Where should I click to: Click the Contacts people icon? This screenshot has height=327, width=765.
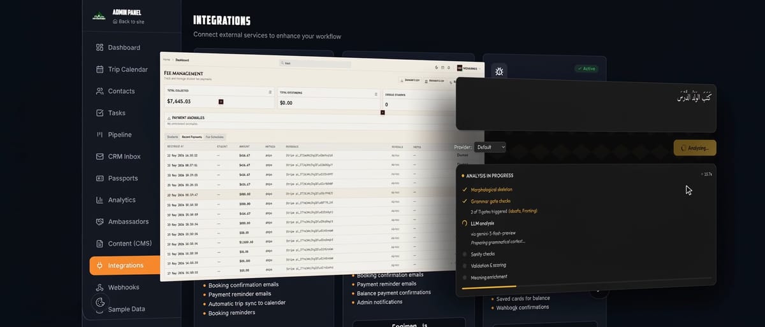[99, 91]
